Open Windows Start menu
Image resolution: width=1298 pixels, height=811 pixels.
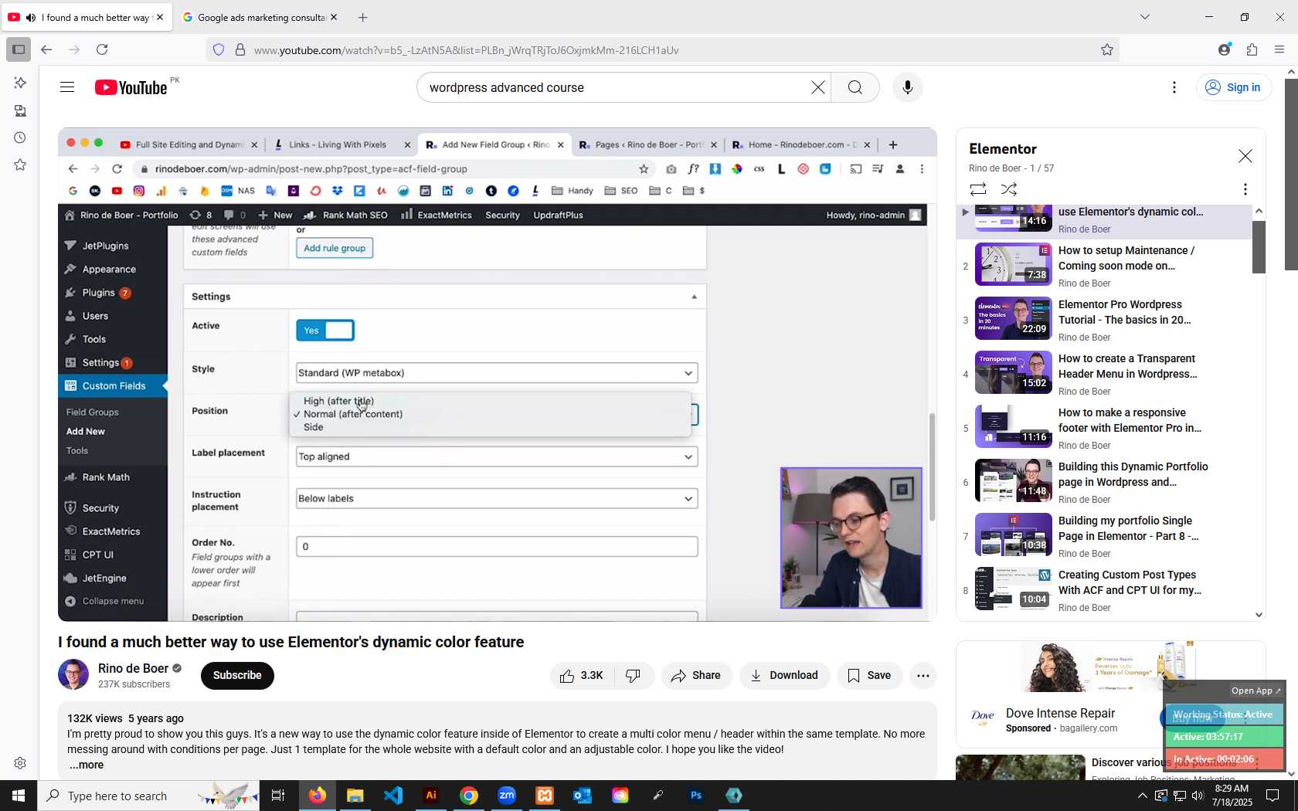(x=19, y=796)
